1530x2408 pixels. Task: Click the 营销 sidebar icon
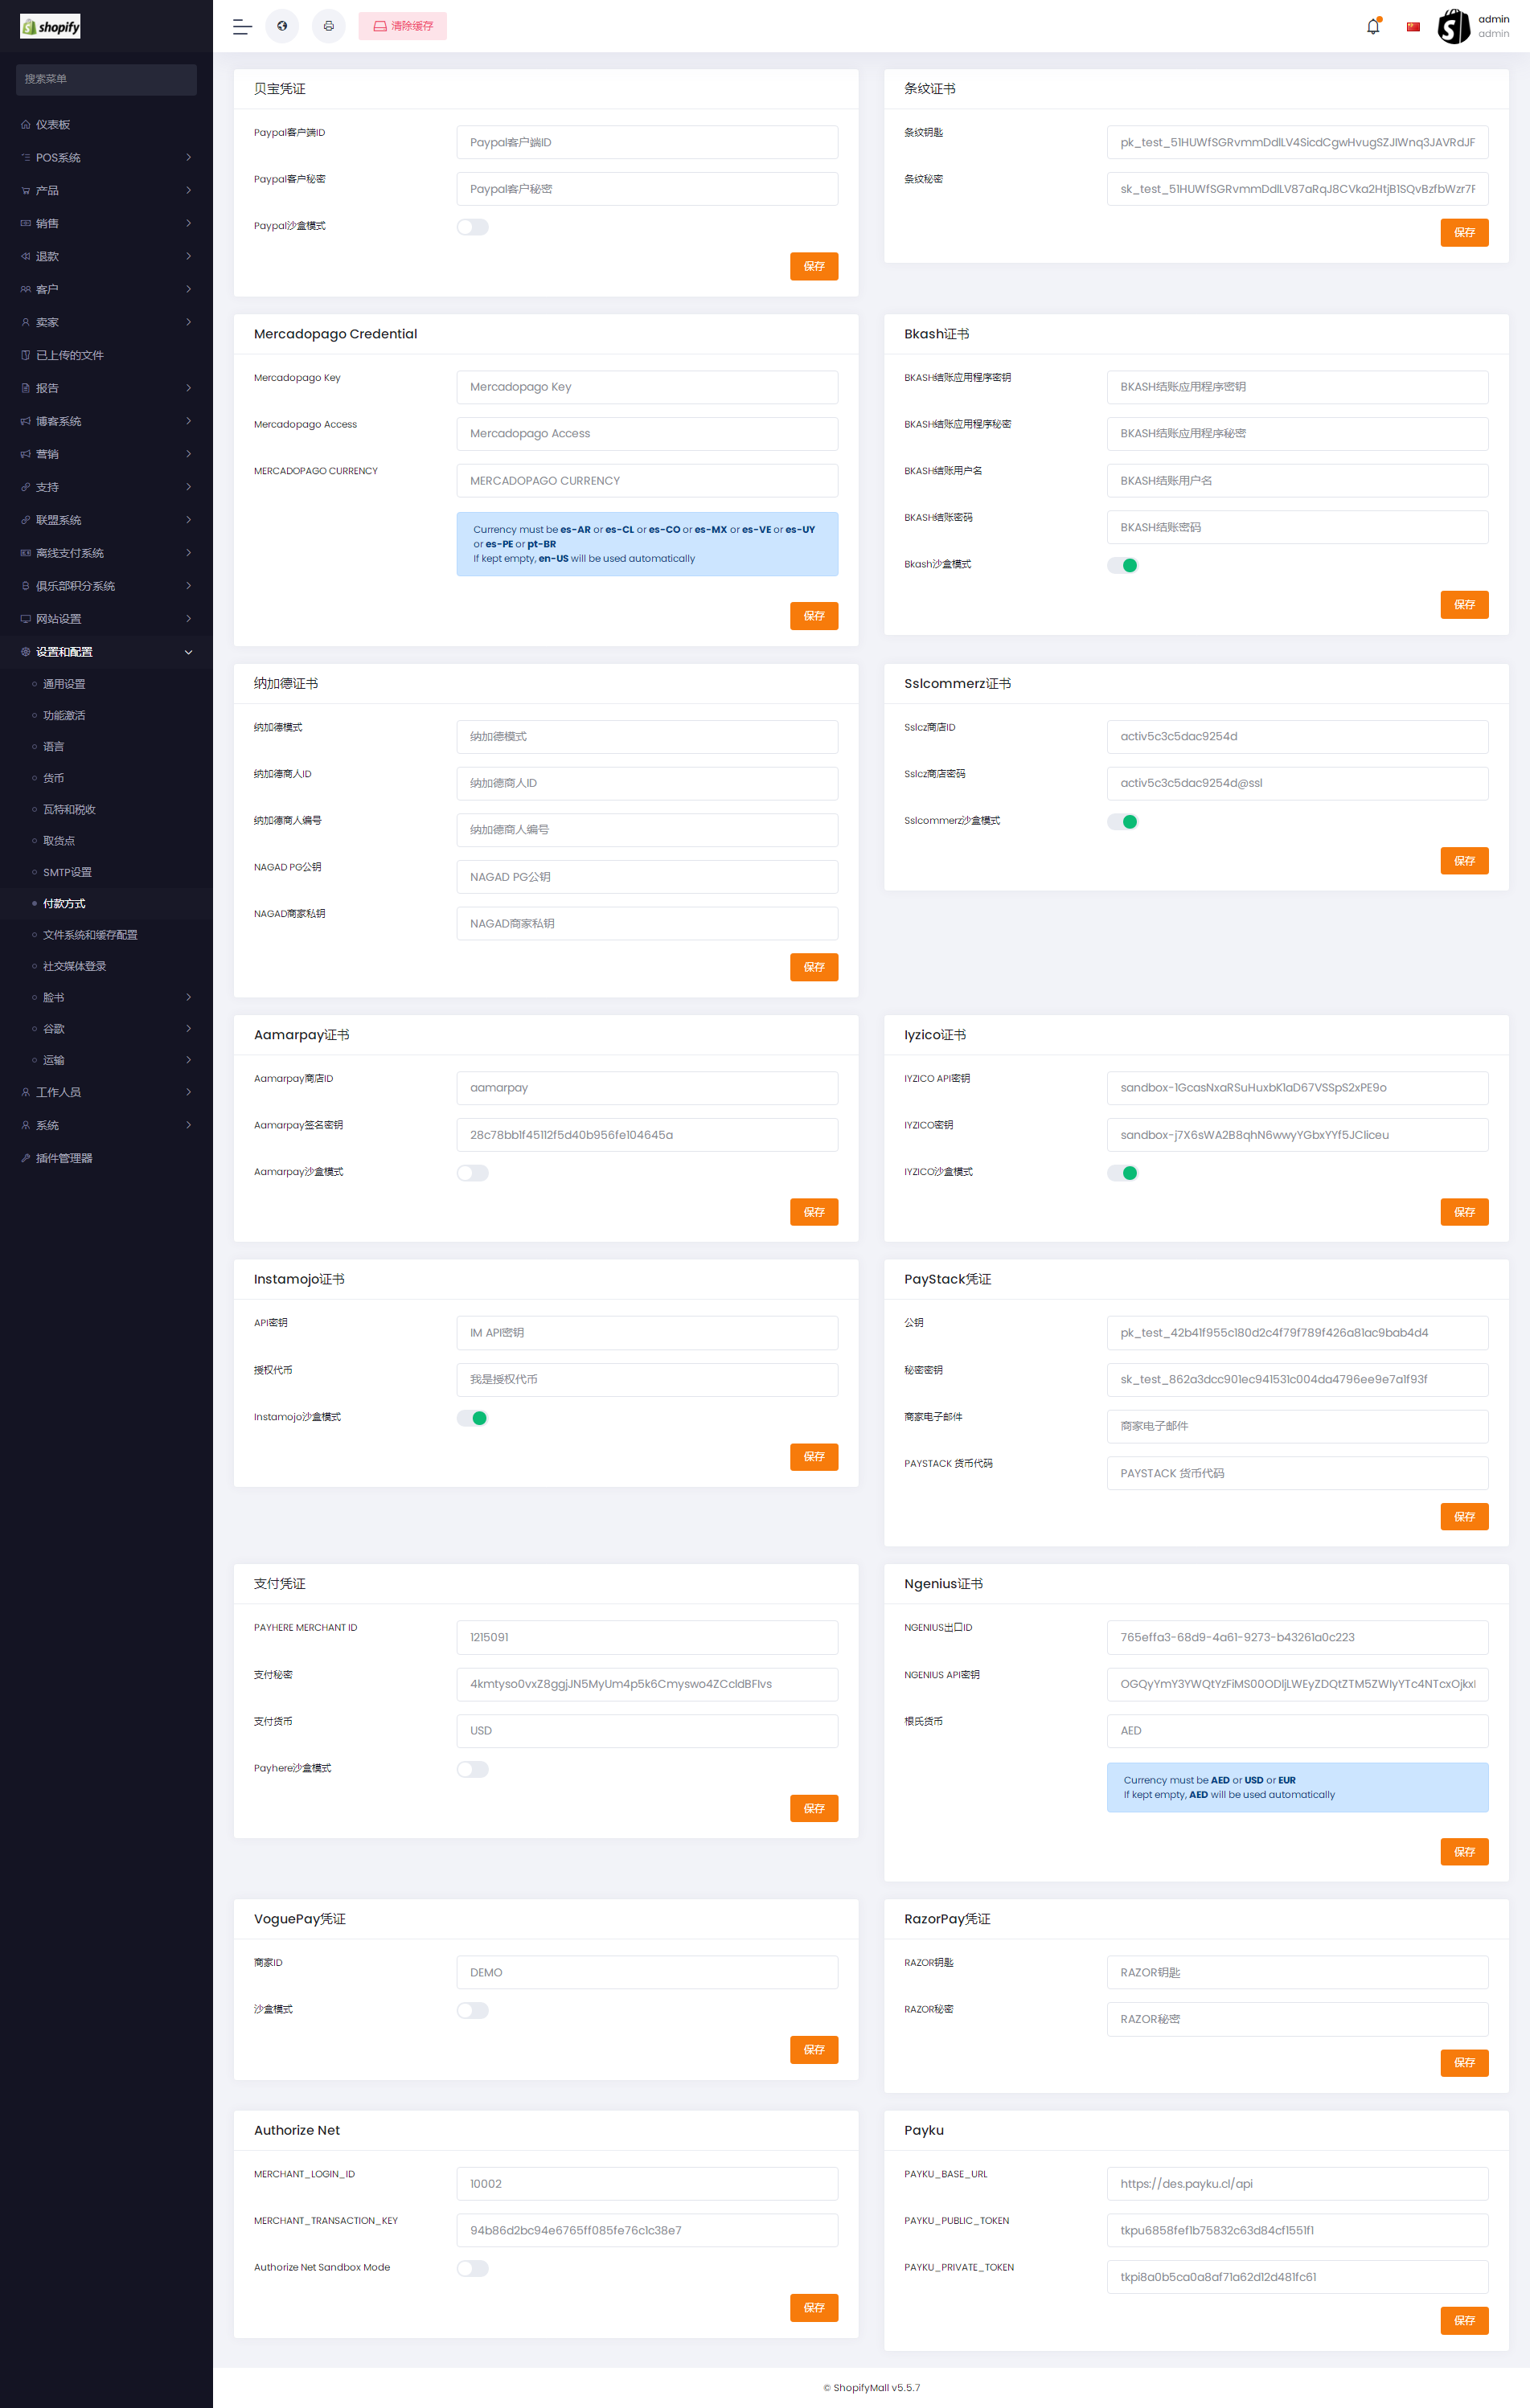click(26, 454)
